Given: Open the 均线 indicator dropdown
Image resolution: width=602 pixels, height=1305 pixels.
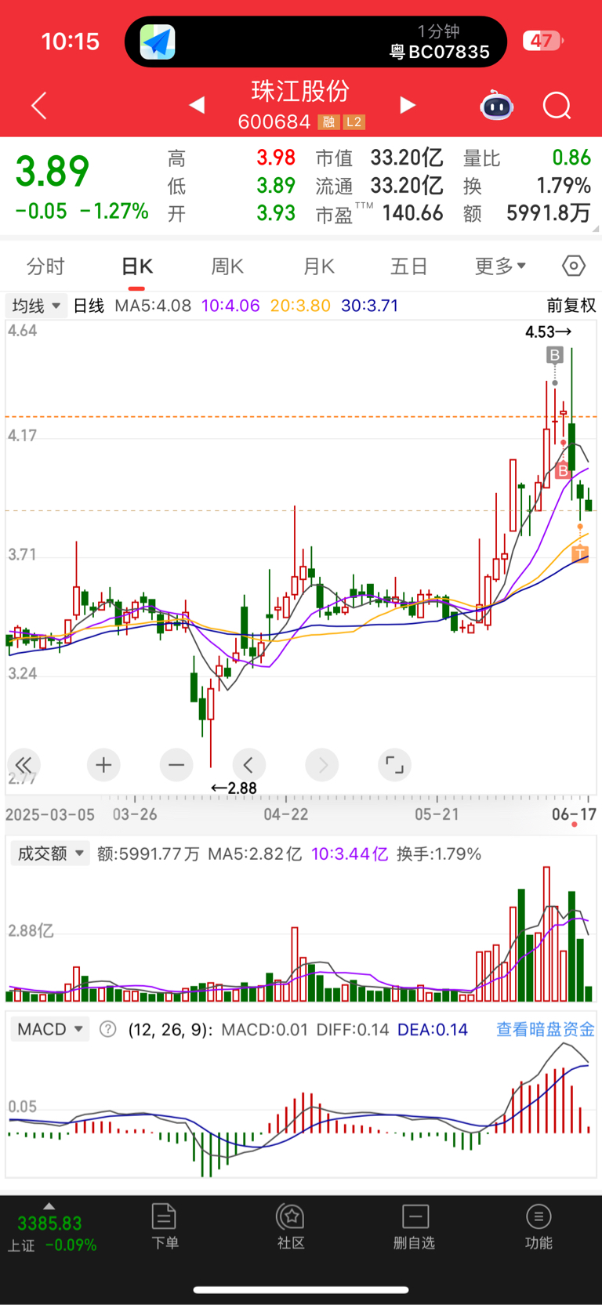Looking at the screenshot, I should tap(36, 306).
